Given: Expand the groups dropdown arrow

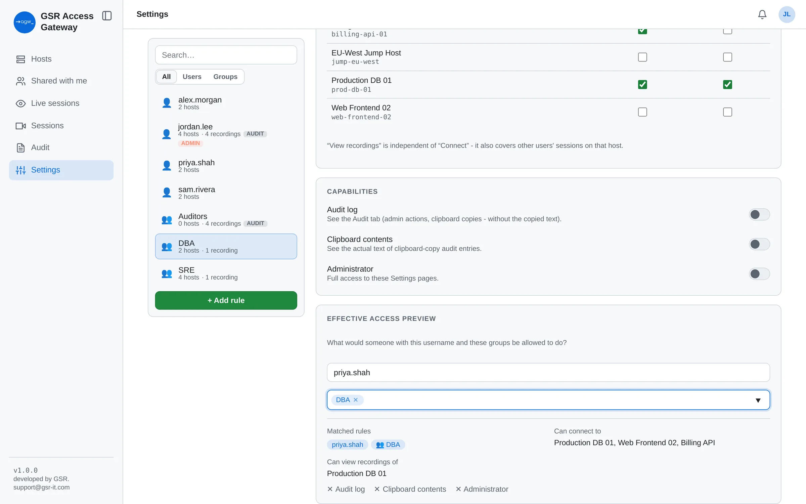Looking at the screenshot, I should [x=758, y=400].
